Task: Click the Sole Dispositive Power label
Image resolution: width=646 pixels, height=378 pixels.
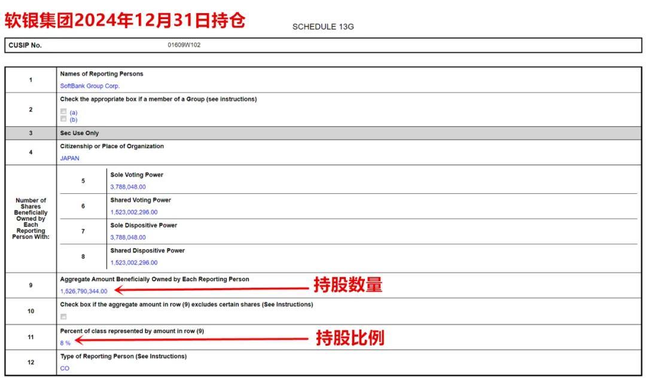Action: coord(144,225)
